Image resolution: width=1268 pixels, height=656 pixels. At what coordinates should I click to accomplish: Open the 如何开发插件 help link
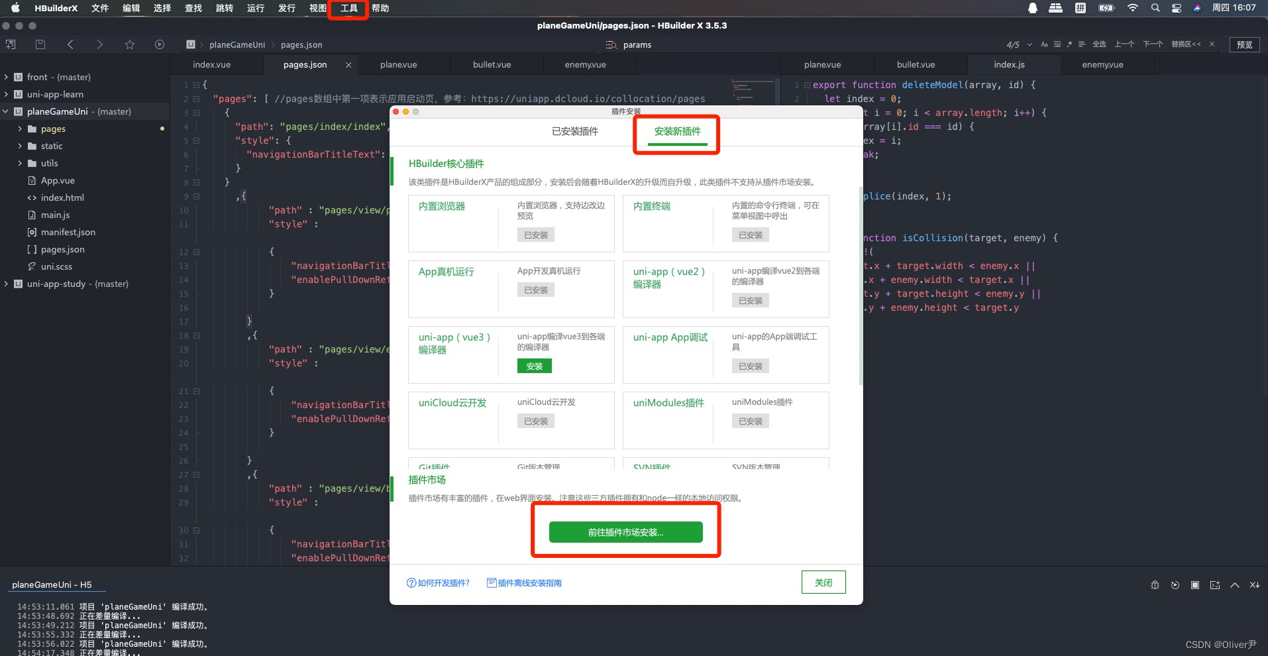pos(439,583)
